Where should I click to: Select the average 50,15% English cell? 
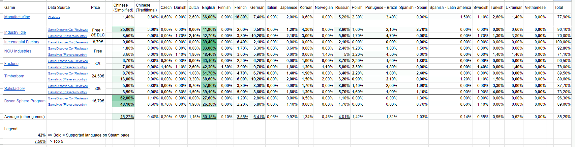(x=209, y=117)
